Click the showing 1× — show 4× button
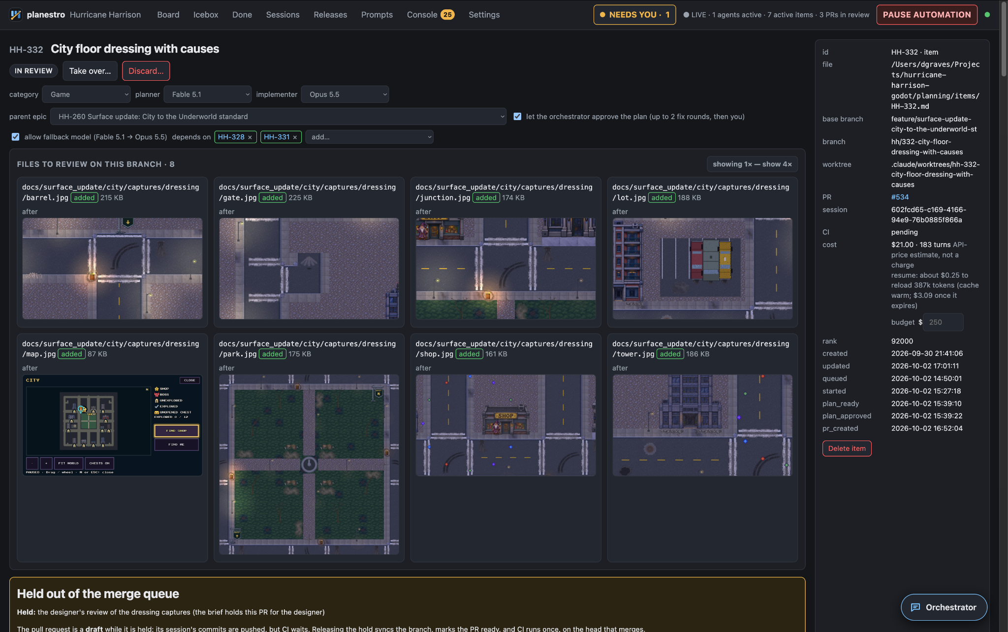This screenshot has height=632, width=1008. [752, 164]
